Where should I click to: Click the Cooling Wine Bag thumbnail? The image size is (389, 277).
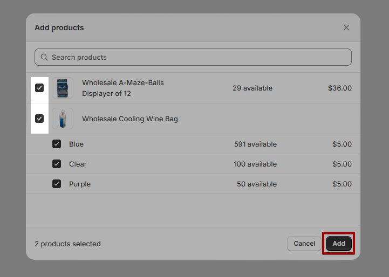pos(63,119)
